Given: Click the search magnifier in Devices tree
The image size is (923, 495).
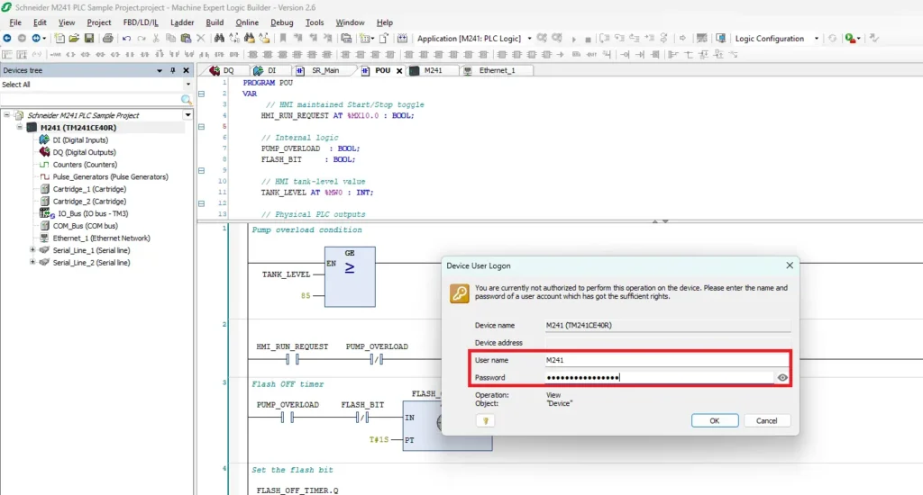Looking at the screenshot, I should tap(186, 100).
